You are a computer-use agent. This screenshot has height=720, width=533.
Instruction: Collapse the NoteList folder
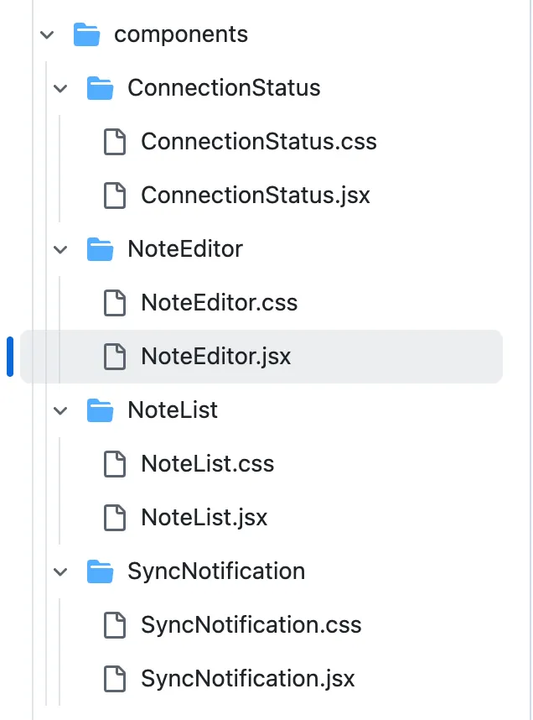60,410
